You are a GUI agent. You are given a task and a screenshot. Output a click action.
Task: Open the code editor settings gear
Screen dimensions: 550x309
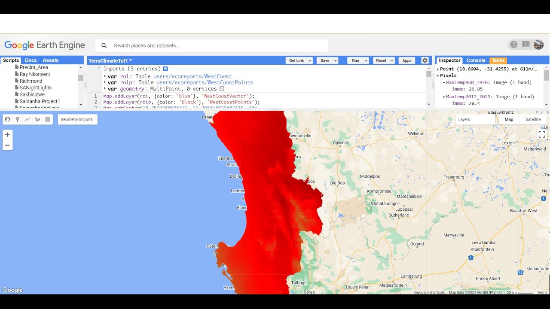(425, 61)
